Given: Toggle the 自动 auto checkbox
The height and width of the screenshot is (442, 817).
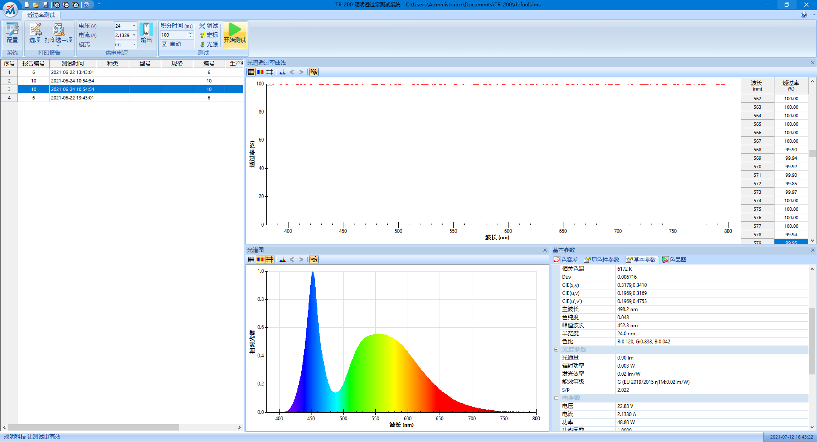Looking at the screenshot, I should click(x=164, y=44).
